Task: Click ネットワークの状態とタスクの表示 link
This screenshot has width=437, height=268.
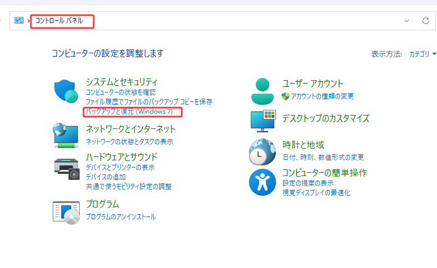Action: (130, 141)
